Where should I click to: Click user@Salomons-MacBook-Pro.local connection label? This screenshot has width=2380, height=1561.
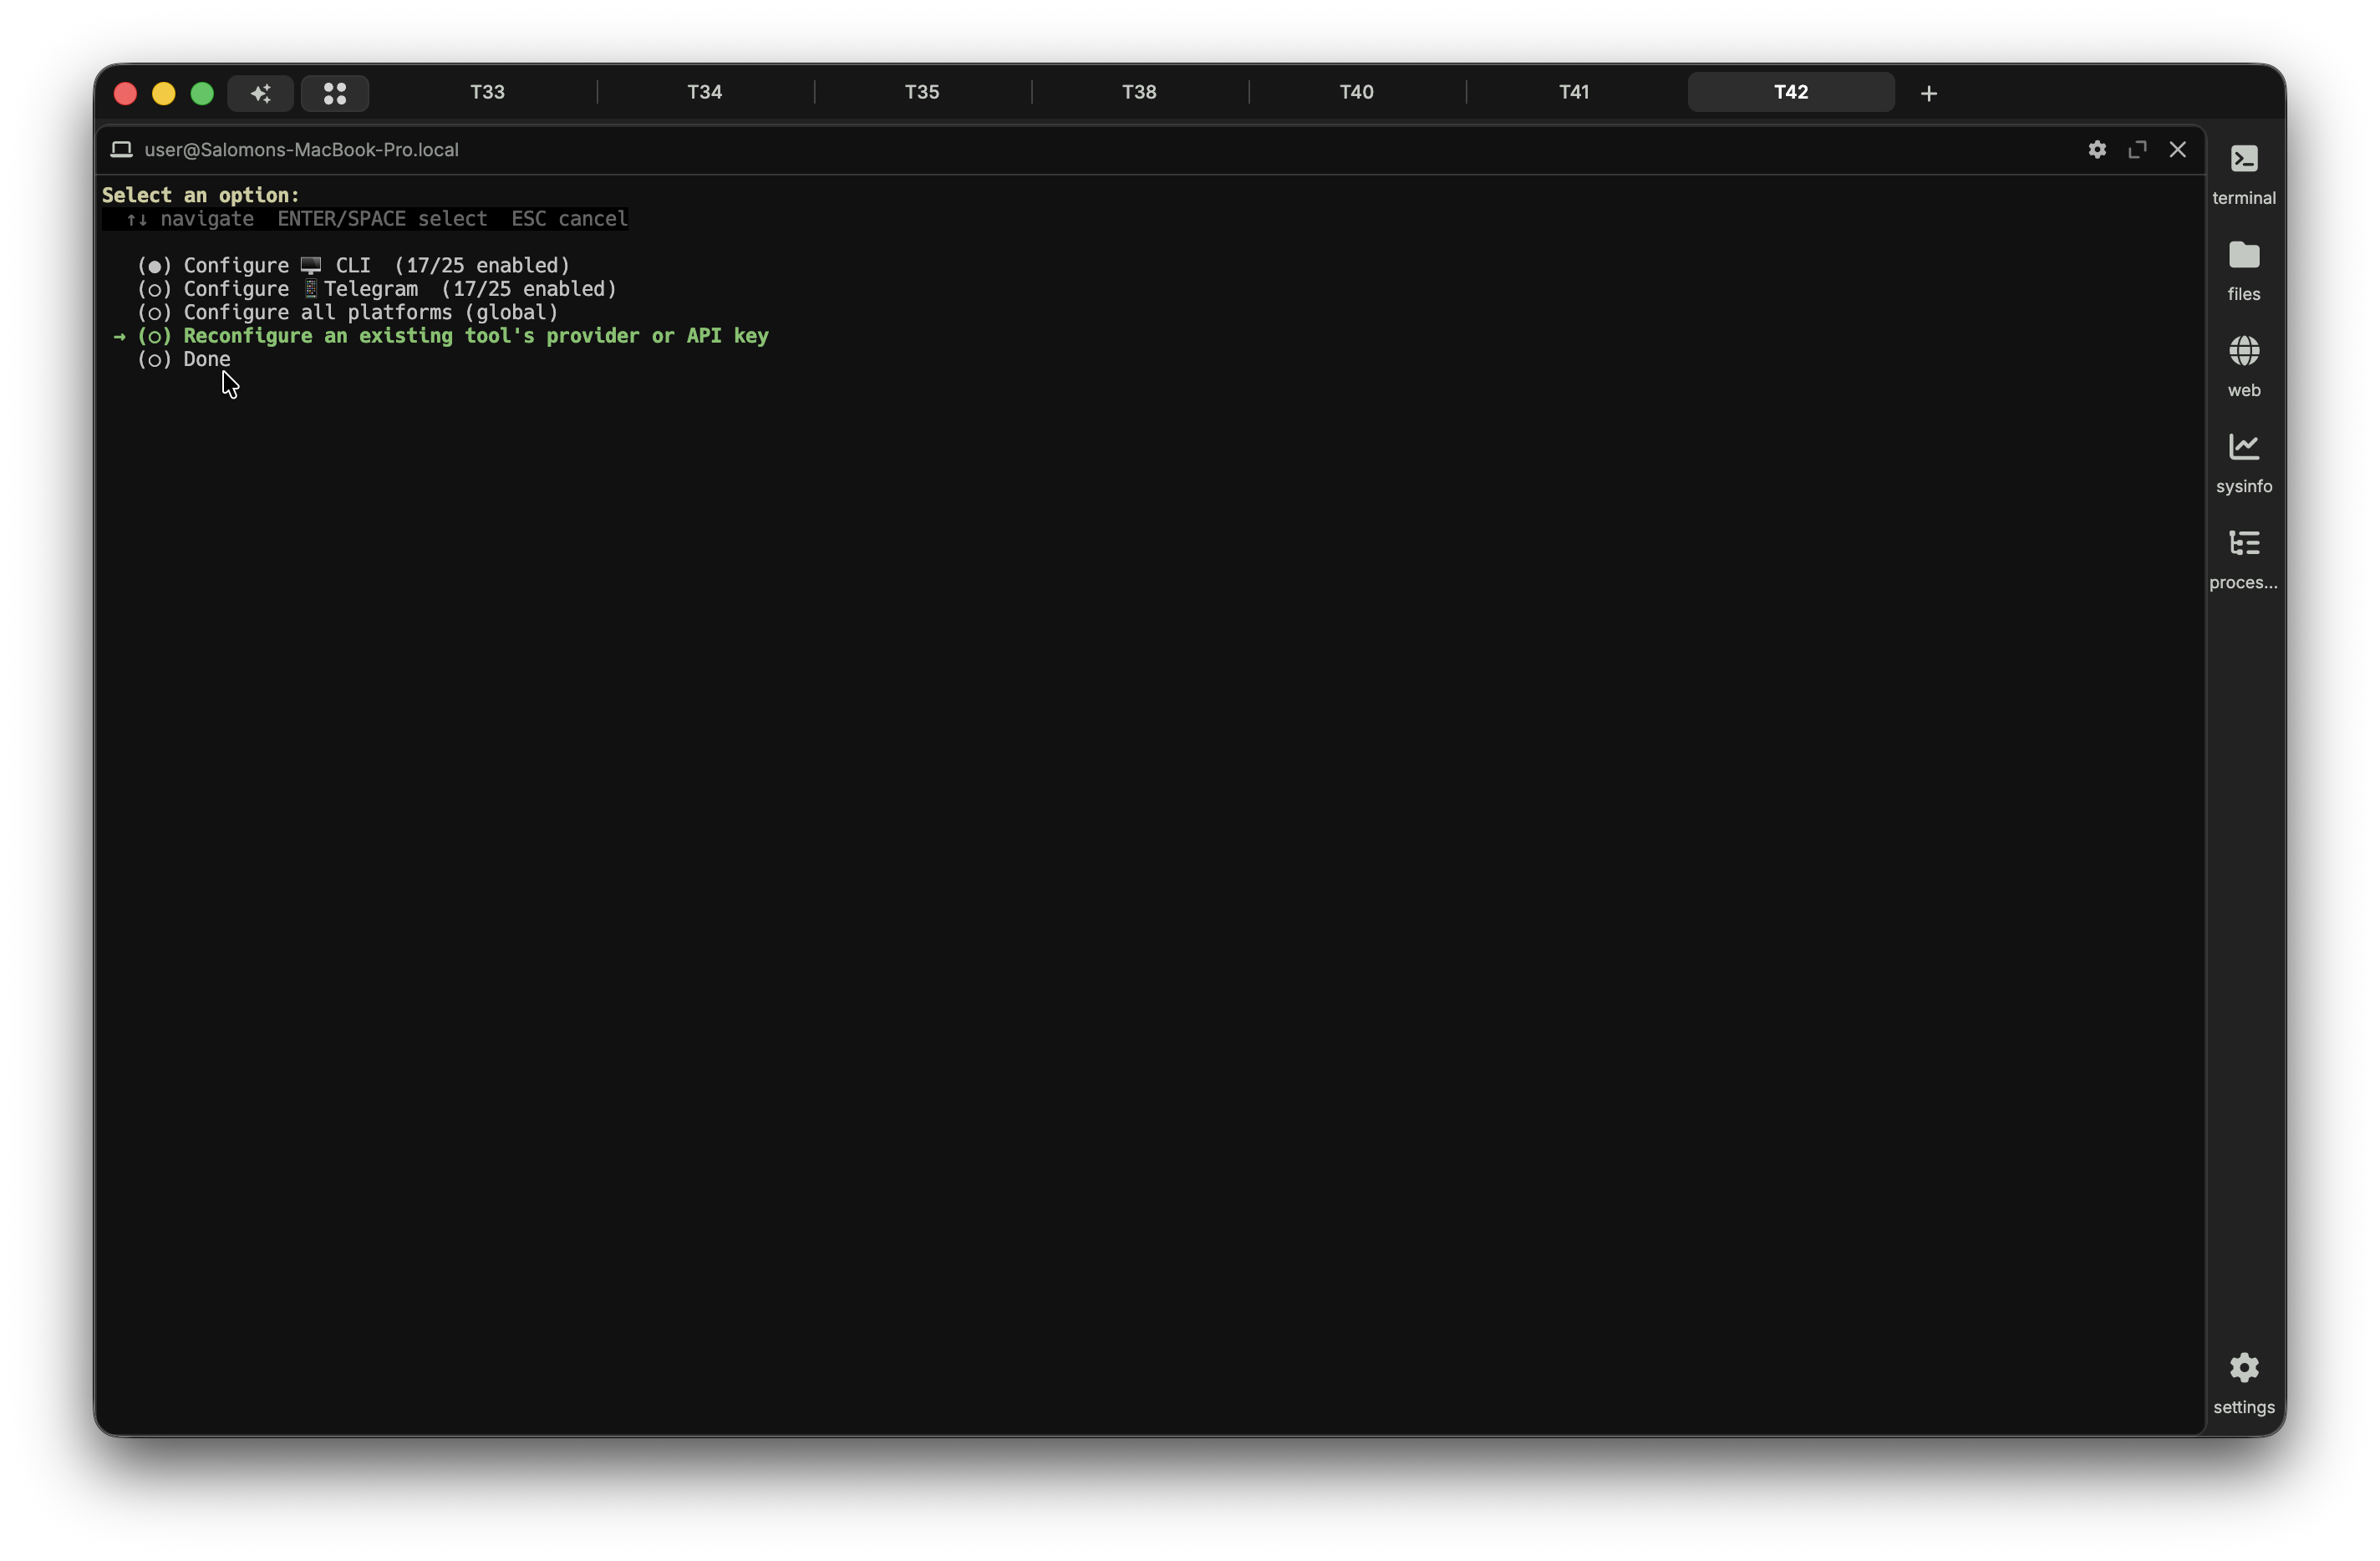point(301,149)
